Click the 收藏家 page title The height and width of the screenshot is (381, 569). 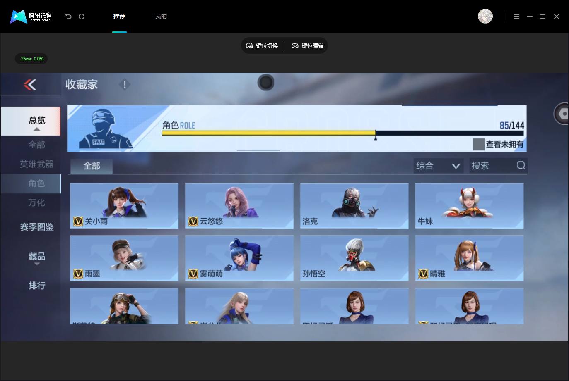point(82,85)
